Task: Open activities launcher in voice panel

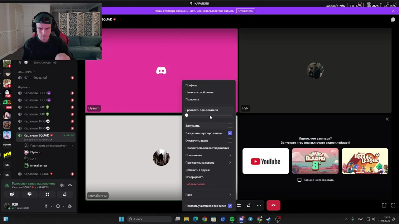Action: 47,194
